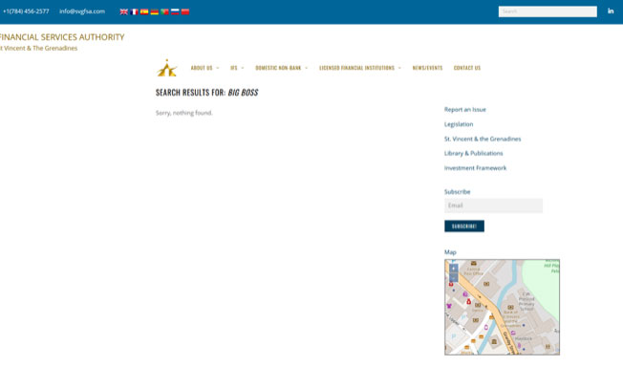
Task: Choose the Spanish flag translation
Action: [x=144, y=11]
